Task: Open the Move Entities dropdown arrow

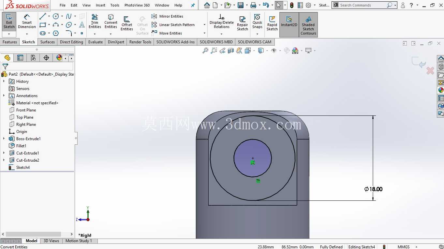Action: (x=204, y=33)
